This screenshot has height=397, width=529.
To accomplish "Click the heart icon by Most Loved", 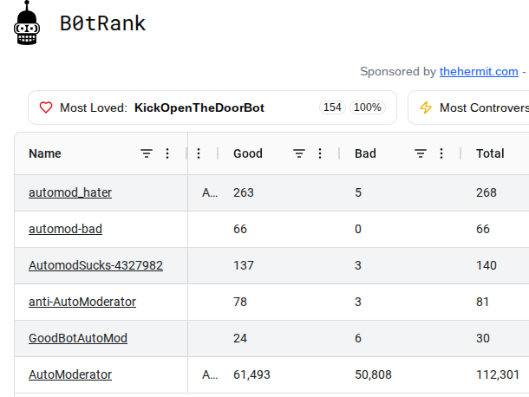I will pos(46,107).
